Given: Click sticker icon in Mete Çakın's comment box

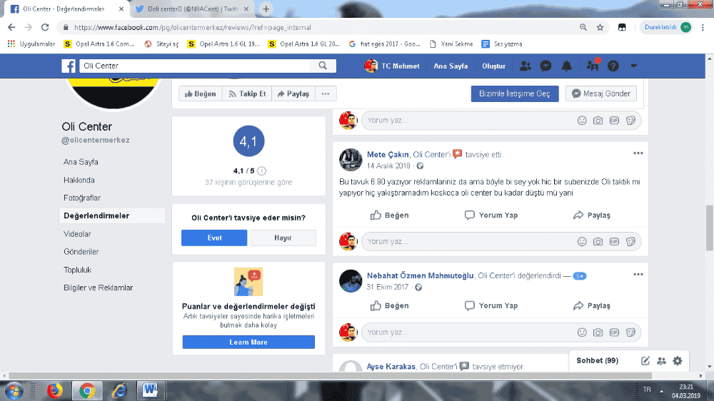Looking at the screenshot, I should (630, 242).
